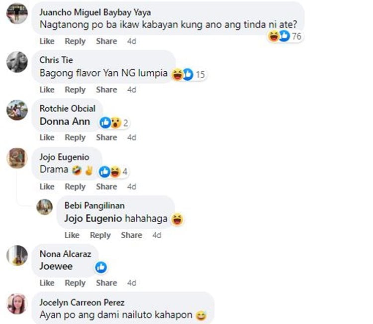Open Juancho Miguel Baybay Yaya's profile picture
Image resolution: width=373 pixels, height=324 pixels.
point(17,13)
